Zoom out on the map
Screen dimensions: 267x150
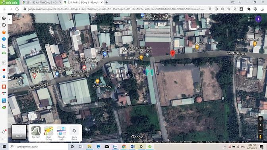pos(260,131)
